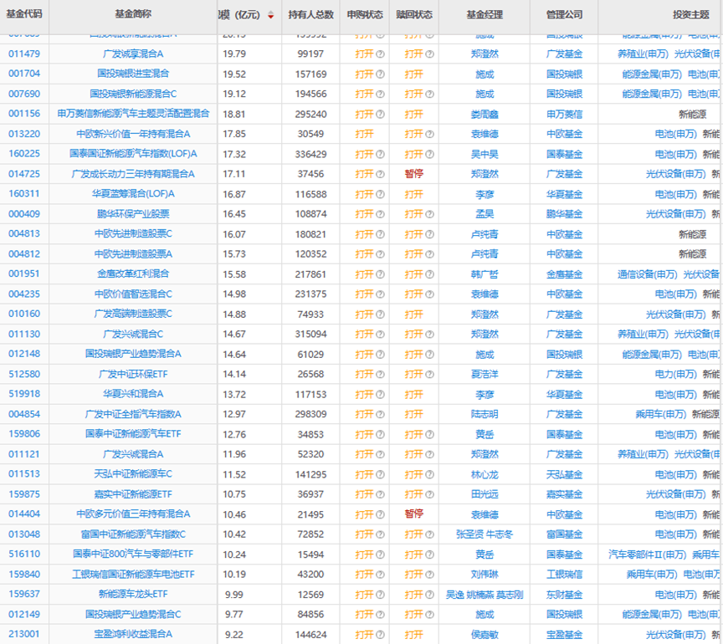Click the 暂停 redemption status in row 014404

(x=413, y=514)
